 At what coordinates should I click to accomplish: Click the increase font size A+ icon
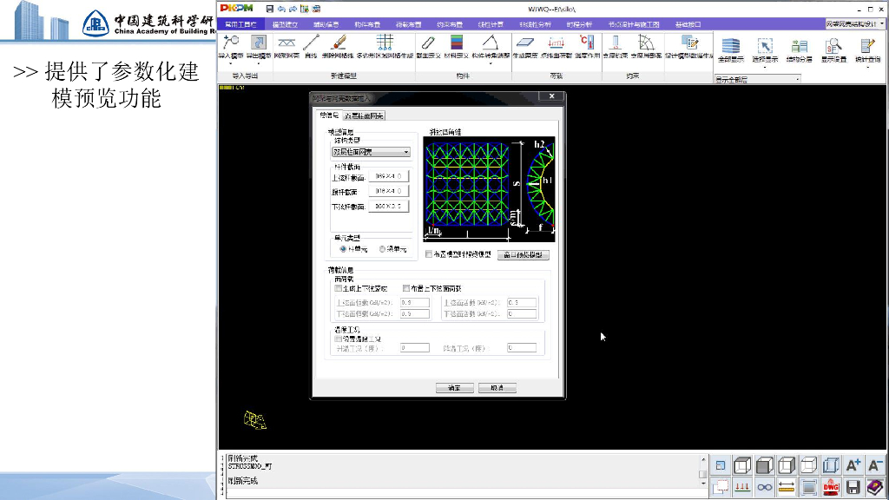point(853,465)
